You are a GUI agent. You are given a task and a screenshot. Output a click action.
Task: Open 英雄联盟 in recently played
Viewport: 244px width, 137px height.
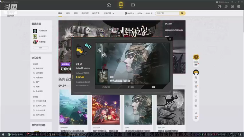[x=39, y=42]
